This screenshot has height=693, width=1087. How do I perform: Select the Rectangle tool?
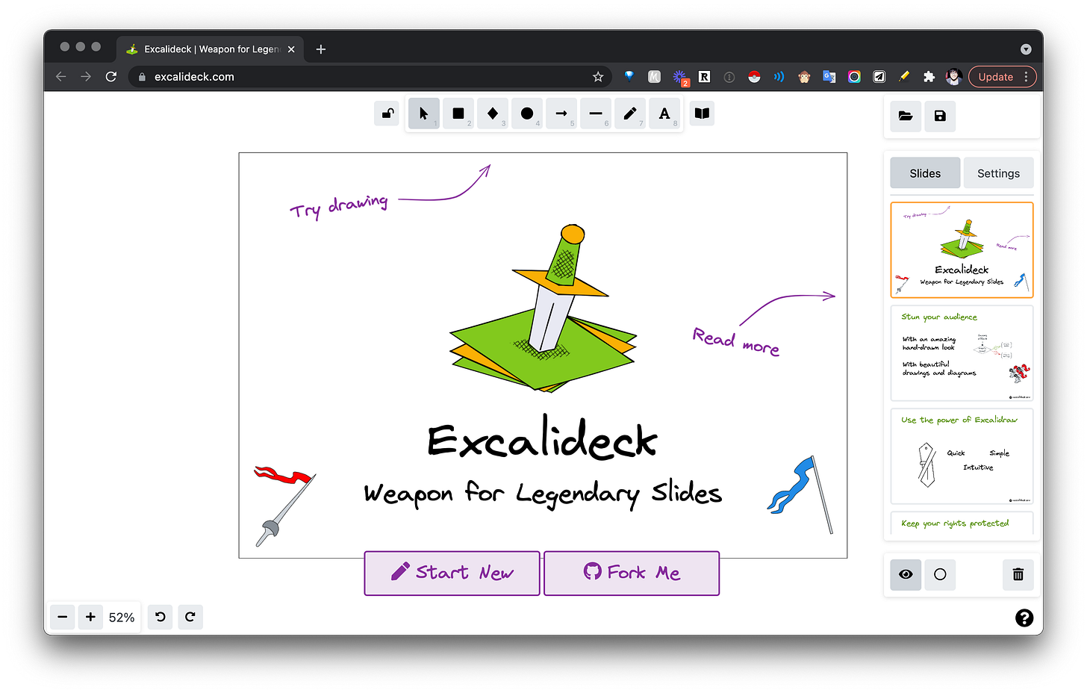[458, 114]
